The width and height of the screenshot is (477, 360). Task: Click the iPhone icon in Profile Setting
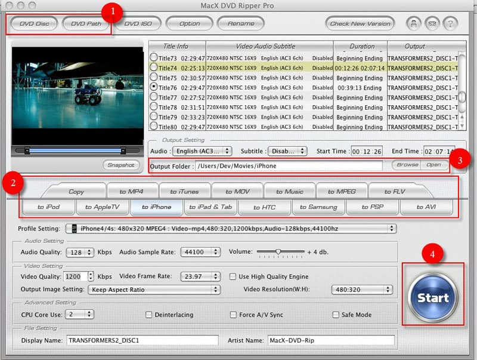74,229
